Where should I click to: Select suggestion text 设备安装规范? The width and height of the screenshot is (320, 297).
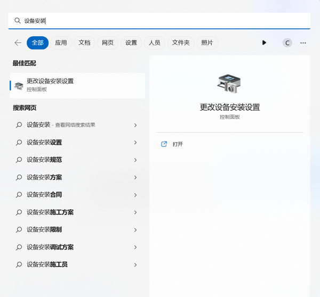[44, 160]
